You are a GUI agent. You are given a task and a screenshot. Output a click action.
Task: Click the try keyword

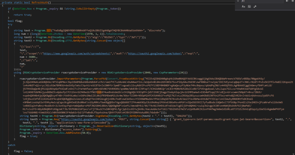[x=10, y=24]
